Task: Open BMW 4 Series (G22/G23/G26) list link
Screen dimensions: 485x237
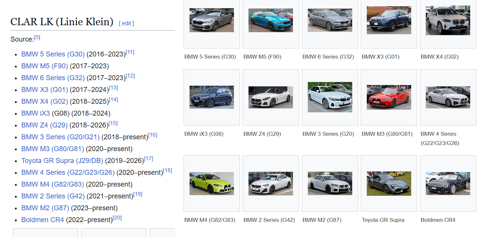Action: (x=68, y=173)
